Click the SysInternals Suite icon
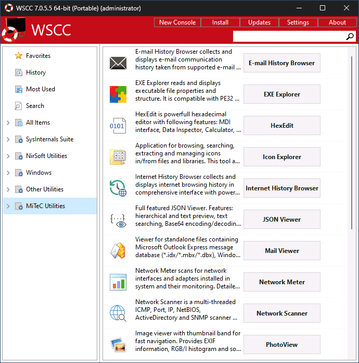 pos(19,139)
